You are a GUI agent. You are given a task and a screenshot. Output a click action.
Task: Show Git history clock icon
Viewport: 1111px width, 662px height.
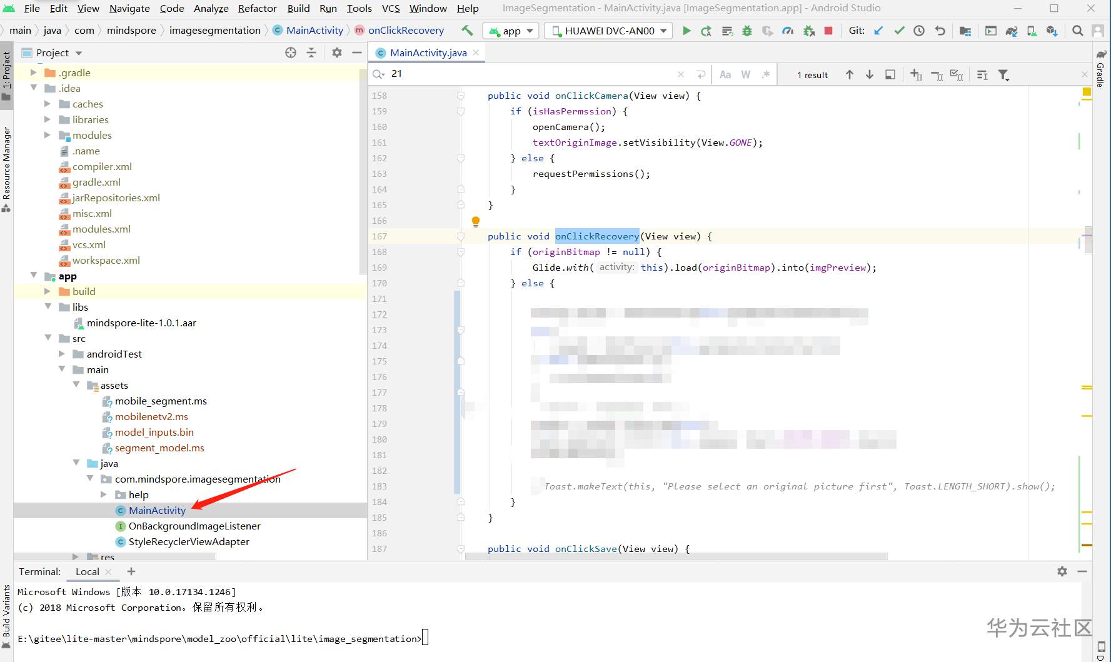(x=919, y=31)
